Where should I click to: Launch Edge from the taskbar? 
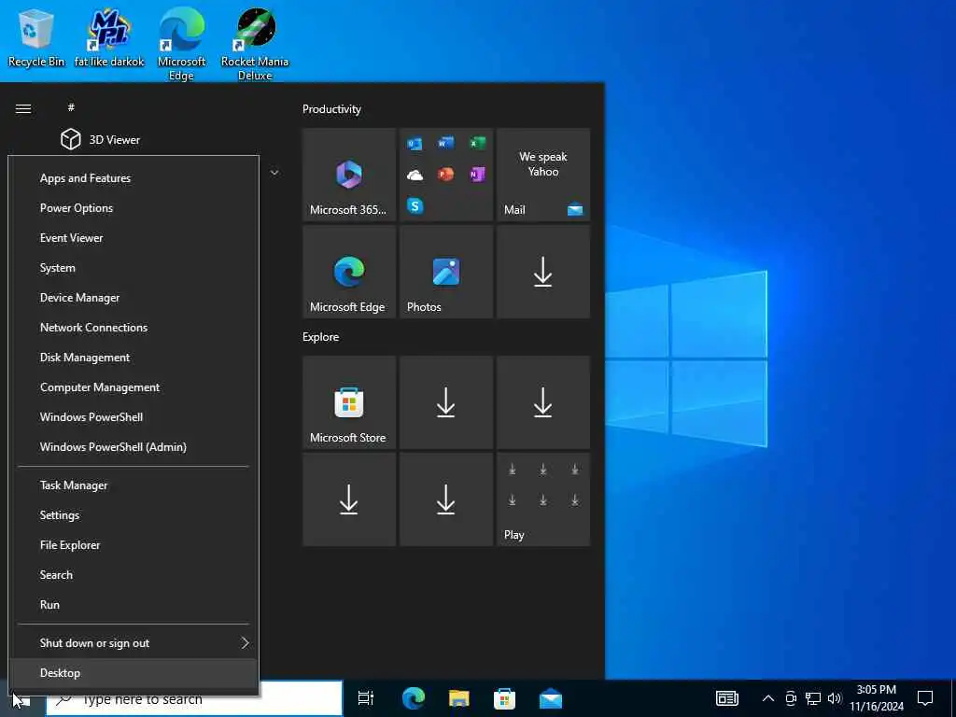point(414,698)
